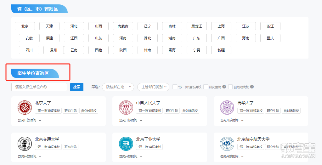This screenshot has width=322, height=165.
Task: Toggle the "双一流"建设高校 filter checkbox
Action: tap(175, 87)
